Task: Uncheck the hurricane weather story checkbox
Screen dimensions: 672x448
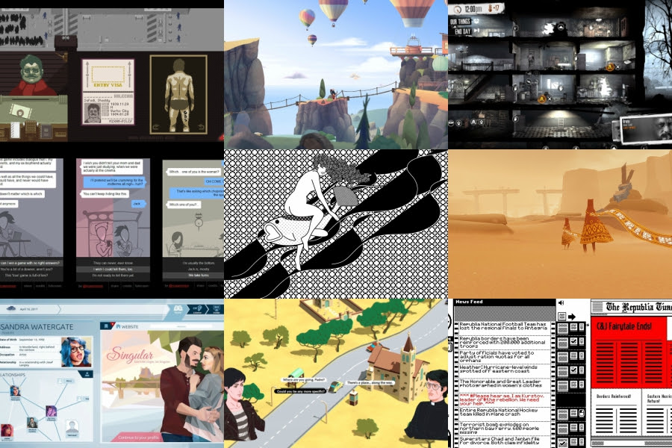Action: tap(572, 370)
